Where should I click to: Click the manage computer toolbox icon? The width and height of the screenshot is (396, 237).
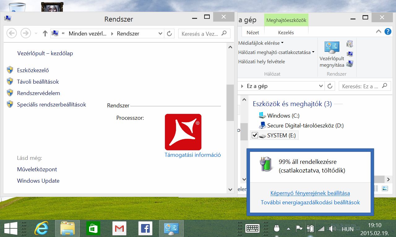click(350, 64)
